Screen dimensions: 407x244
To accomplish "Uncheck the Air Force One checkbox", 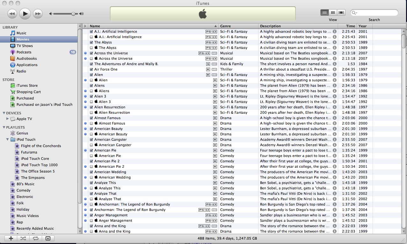I will pos(91,69).
